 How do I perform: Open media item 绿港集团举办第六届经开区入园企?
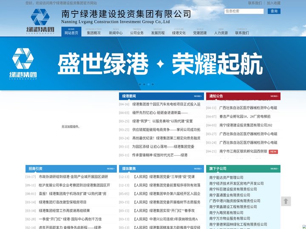[166, 194]
